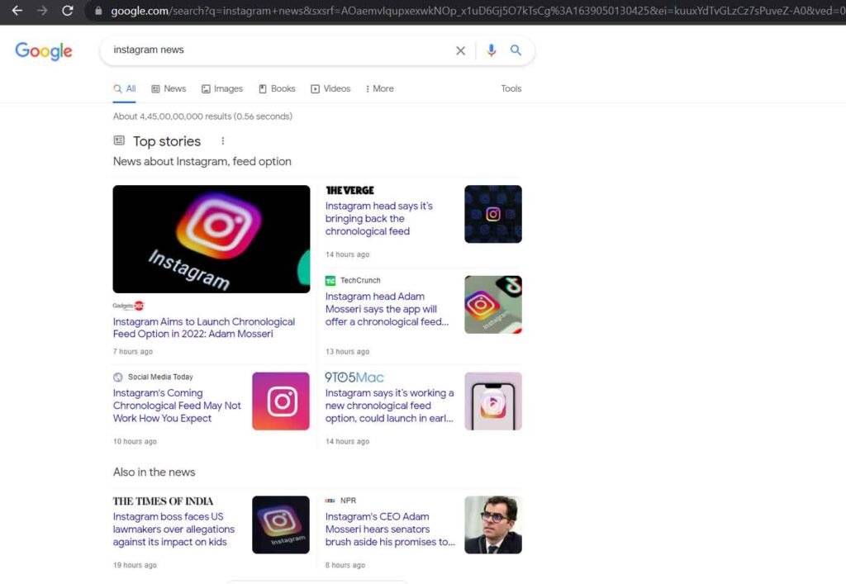Screen dimensions: 846x584
Task: Click 'News about Instagram, feed option' text
Action: point(202,162)
